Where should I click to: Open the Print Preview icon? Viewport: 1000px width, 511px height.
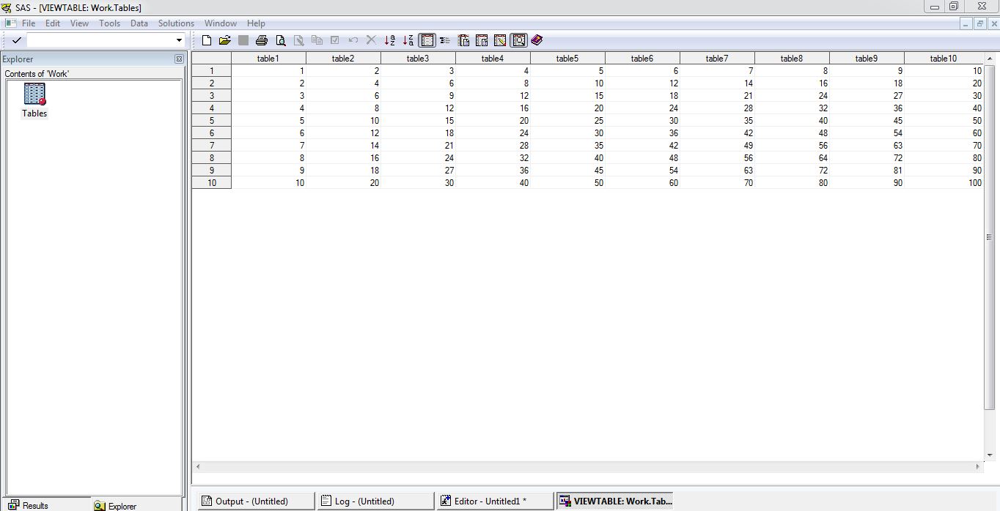280,40
